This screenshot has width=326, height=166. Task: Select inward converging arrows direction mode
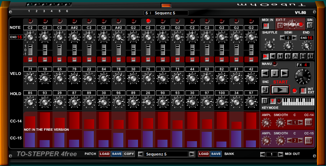click(280, 56)
